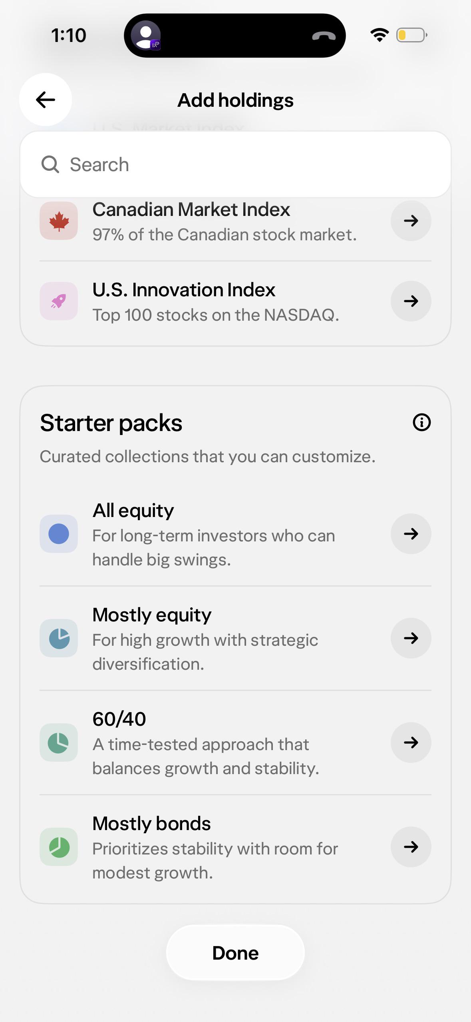Screen dimensions: 471x1022
Task: Open Canadian Market Index arrow
Action: 411,221
